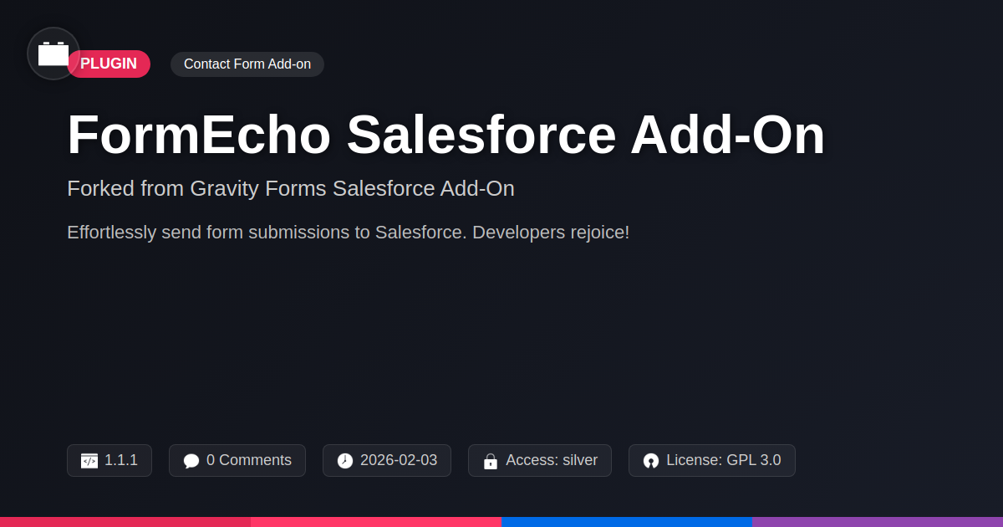Open the 0 Comments badge

(237, 461)
